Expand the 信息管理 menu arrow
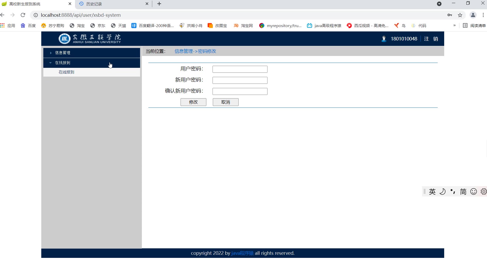Image resolution: width=487 pixels, height=262 pixels. click(x=51, y=53)
